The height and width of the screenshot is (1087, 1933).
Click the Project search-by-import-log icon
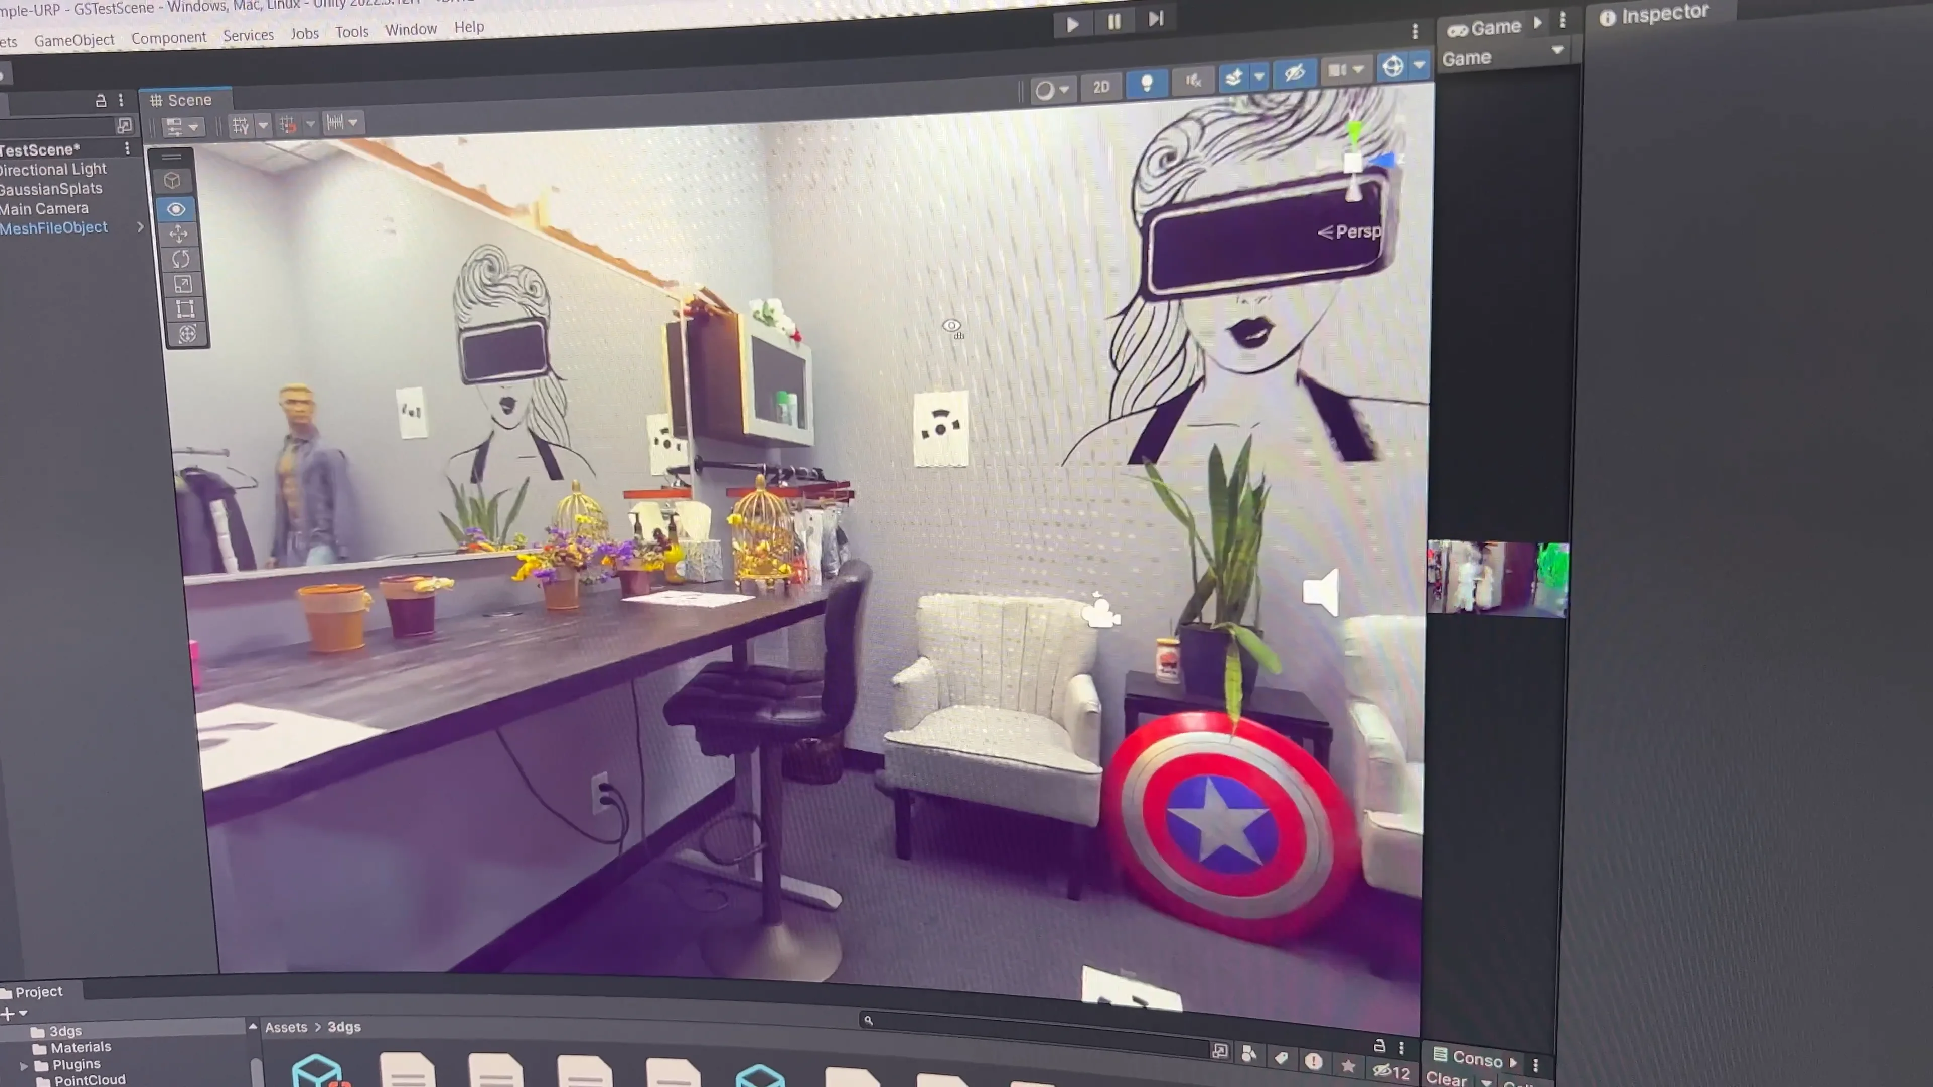1313,1061
